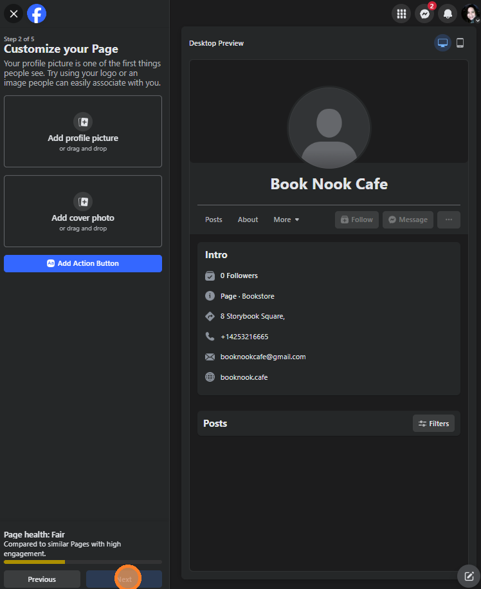
Task: Close the page setup with X icon
Action: coord(14,14)
